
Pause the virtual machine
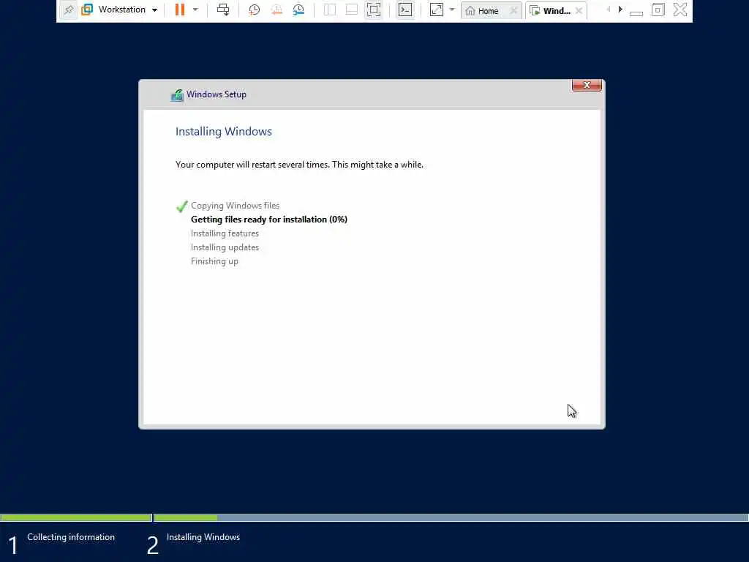click(180, 10)
